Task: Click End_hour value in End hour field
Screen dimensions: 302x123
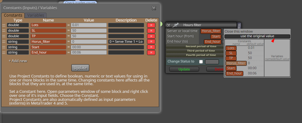Action: (x=212, y=42)
